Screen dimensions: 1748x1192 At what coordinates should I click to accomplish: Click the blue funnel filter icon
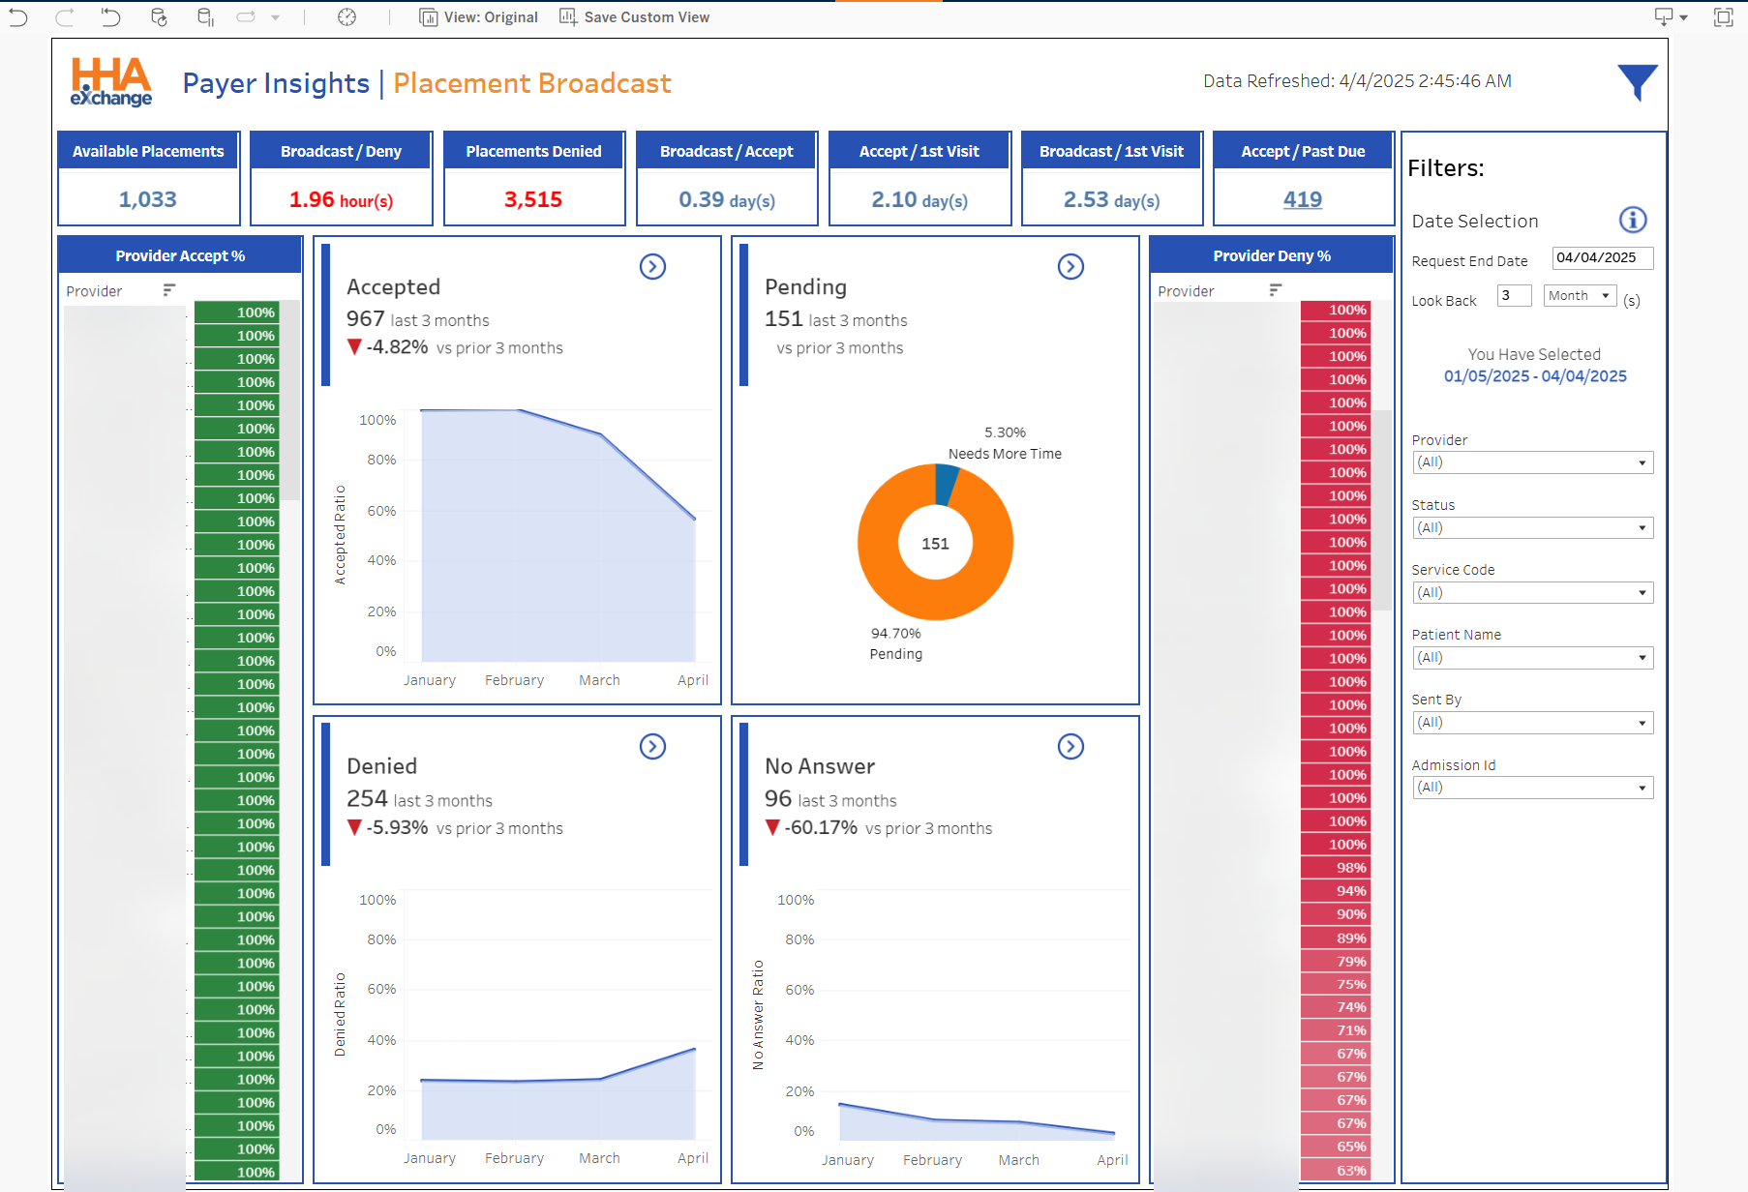tap(1637, 83)
